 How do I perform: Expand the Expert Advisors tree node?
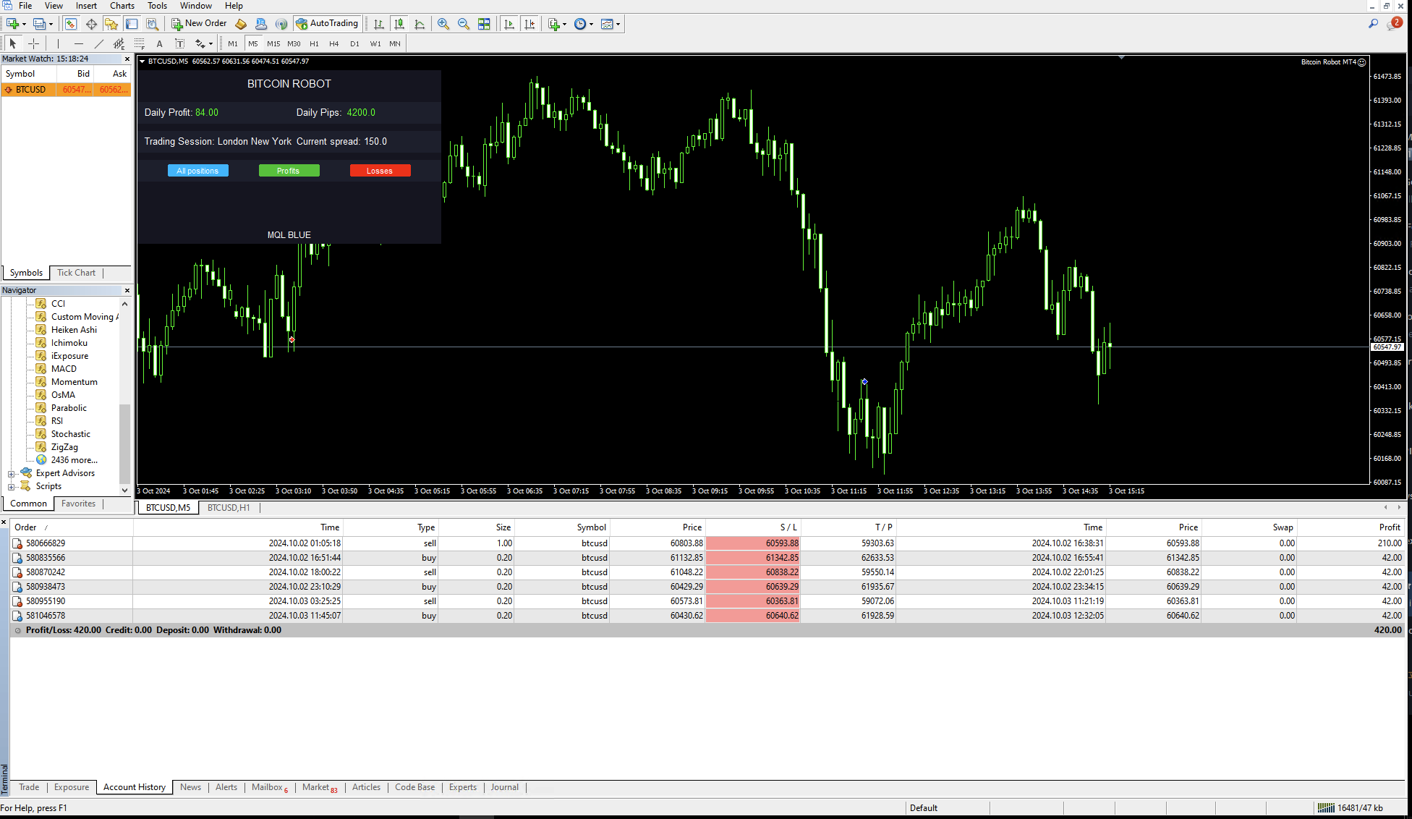click(x=12, y=474)
